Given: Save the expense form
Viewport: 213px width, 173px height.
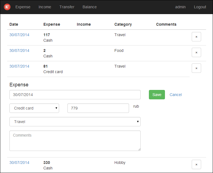Looking at the screenshot, I should (x=157, y=95).
